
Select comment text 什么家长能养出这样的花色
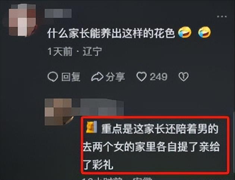pyautogui.click(x=111, y=33)
